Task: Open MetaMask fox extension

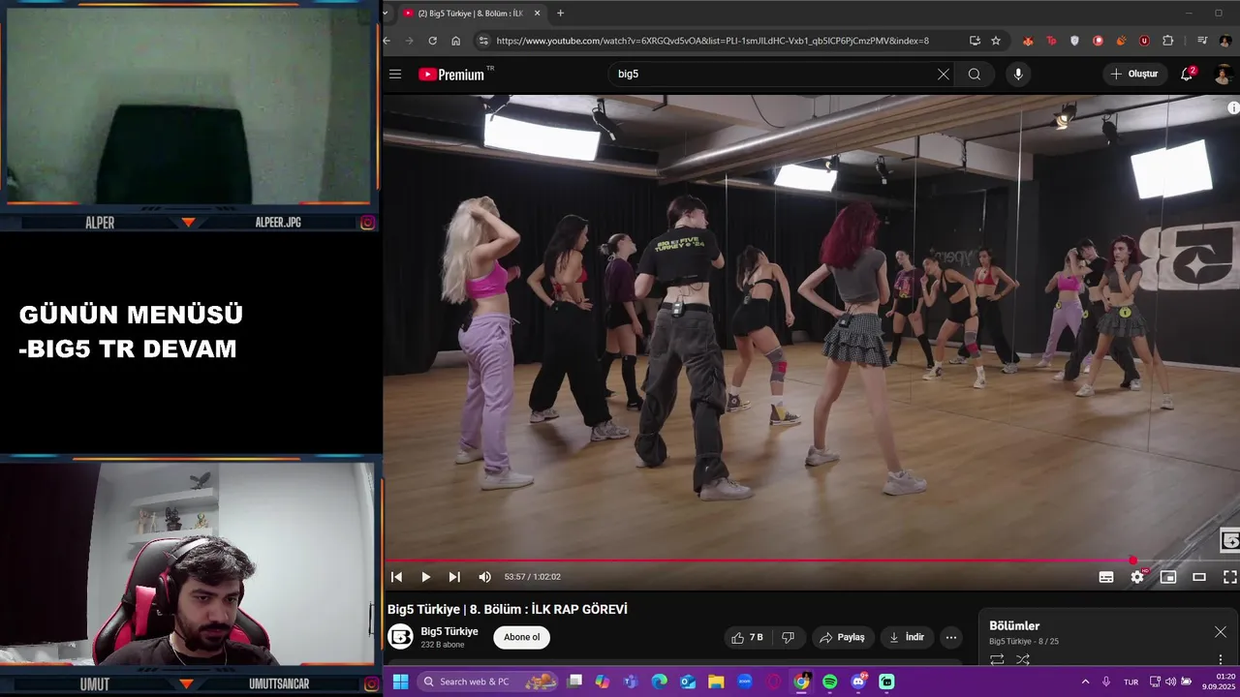Action: tap(1028, 41)
